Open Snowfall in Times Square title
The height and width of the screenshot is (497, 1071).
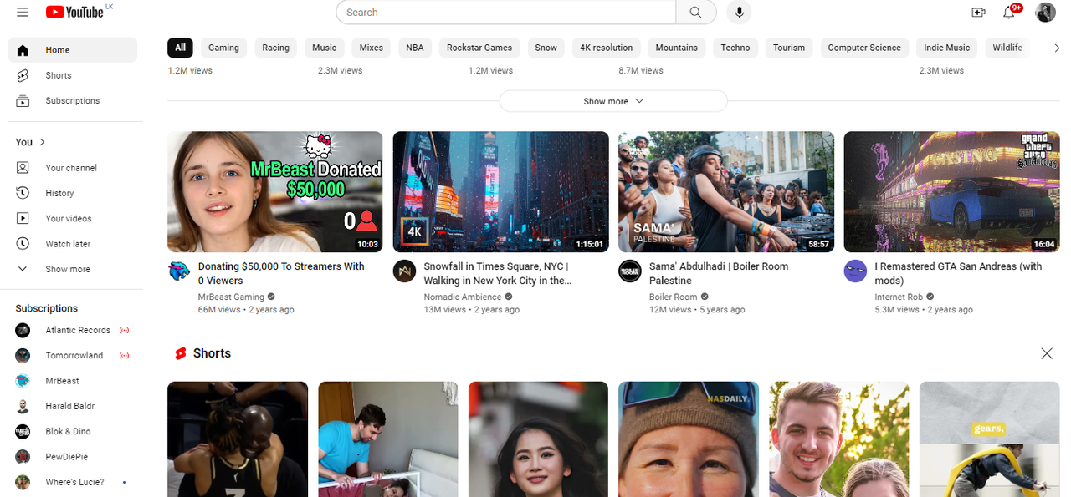click(x=498, y=274)
